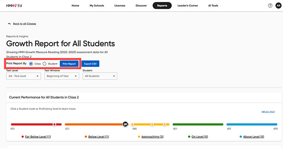
Task: Click the Far Below Level (1) link
Action: pyautogui.click(x=38, y=137)
